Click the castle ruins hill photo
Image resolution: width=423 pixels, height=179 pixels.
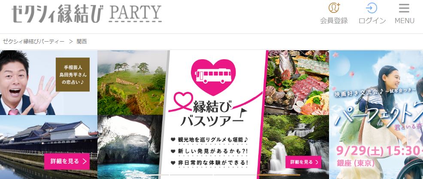coord(131,82)
